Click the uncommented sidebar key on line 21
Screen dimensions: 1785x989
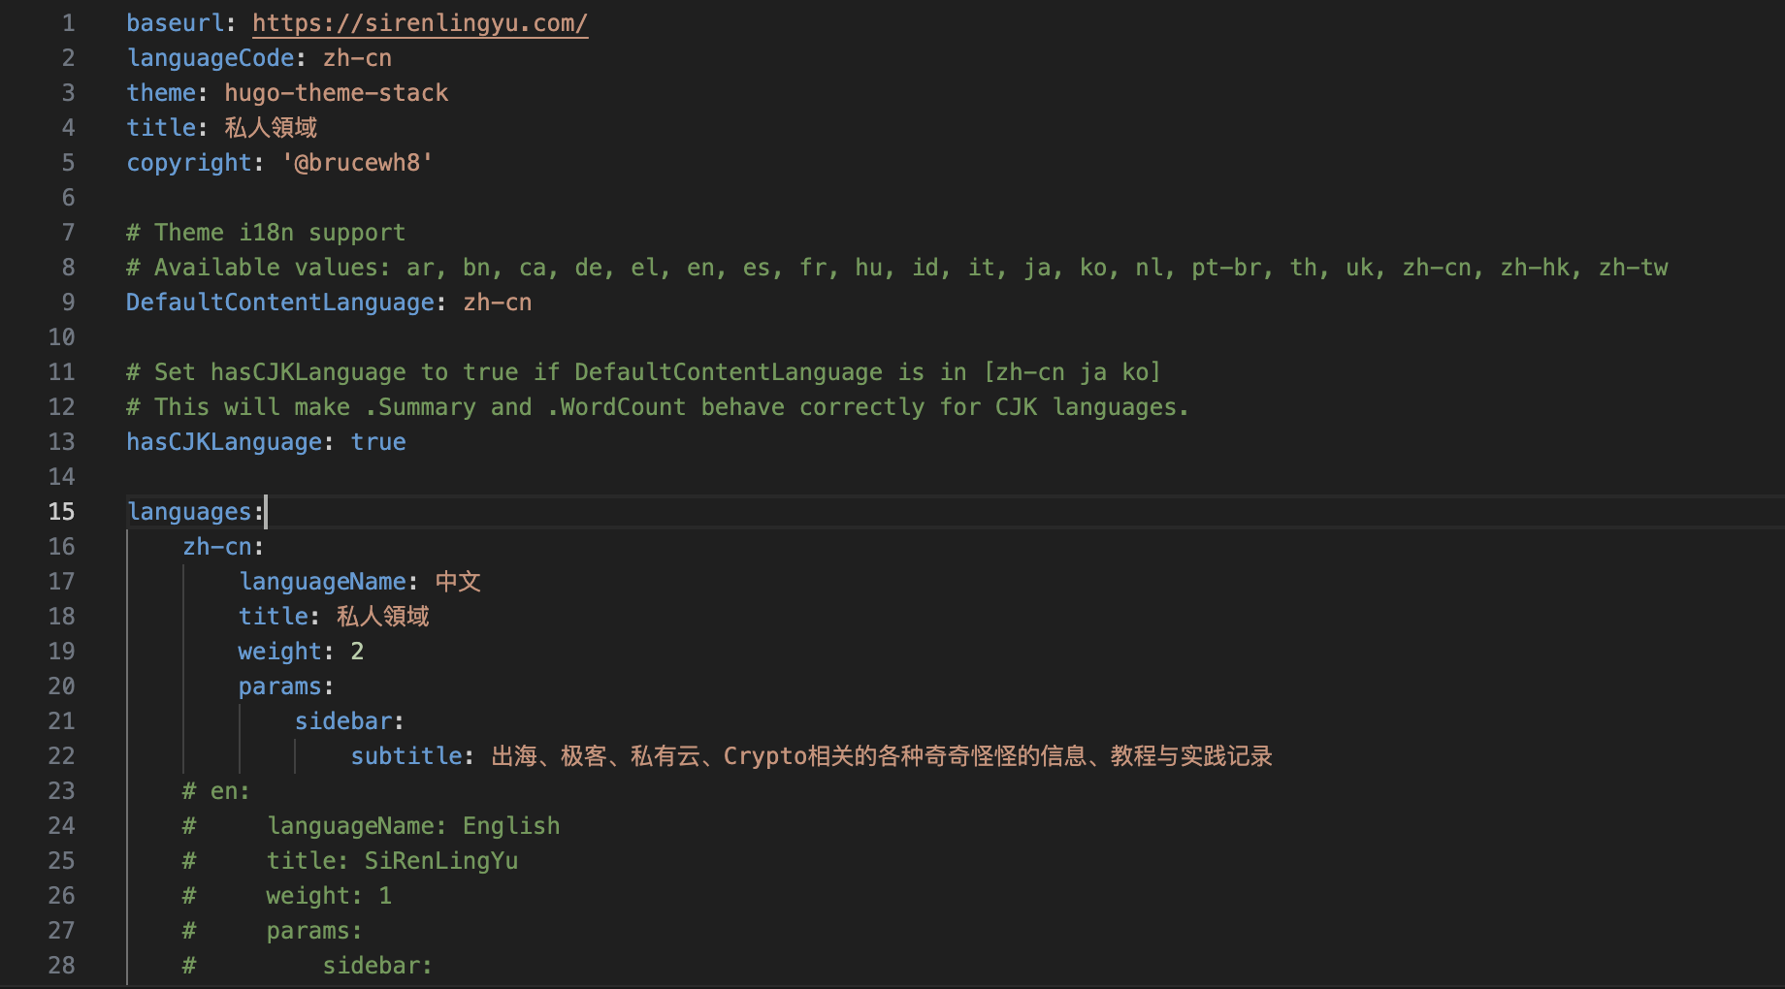tap(343, 721)
